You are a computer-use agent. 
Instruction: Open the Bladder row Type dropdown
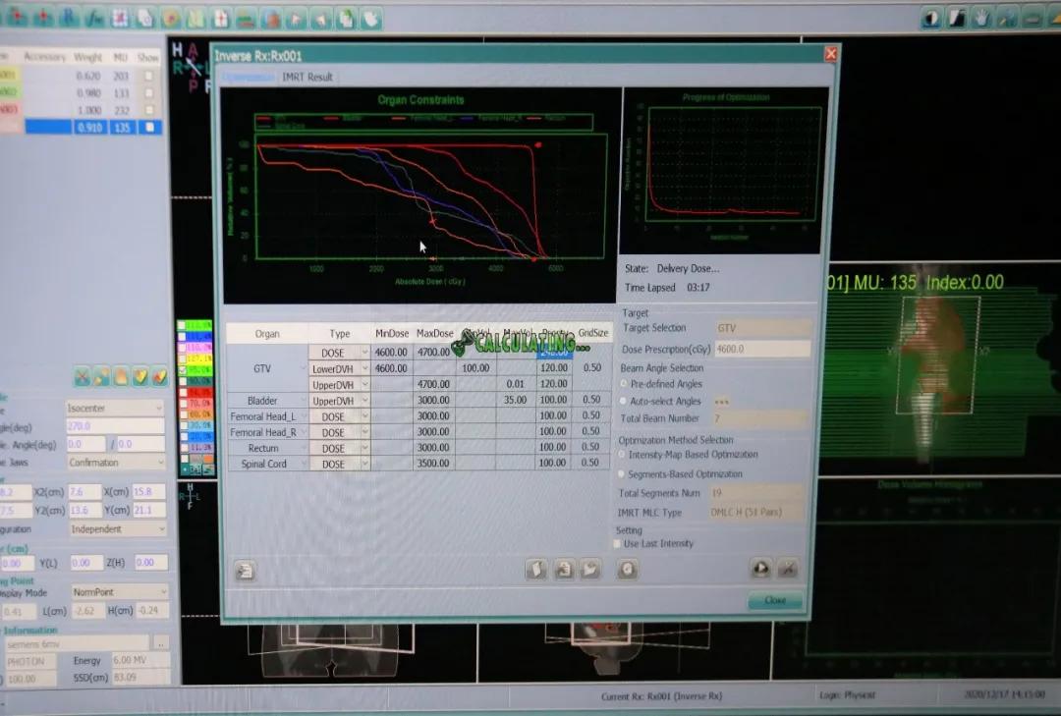364,401
